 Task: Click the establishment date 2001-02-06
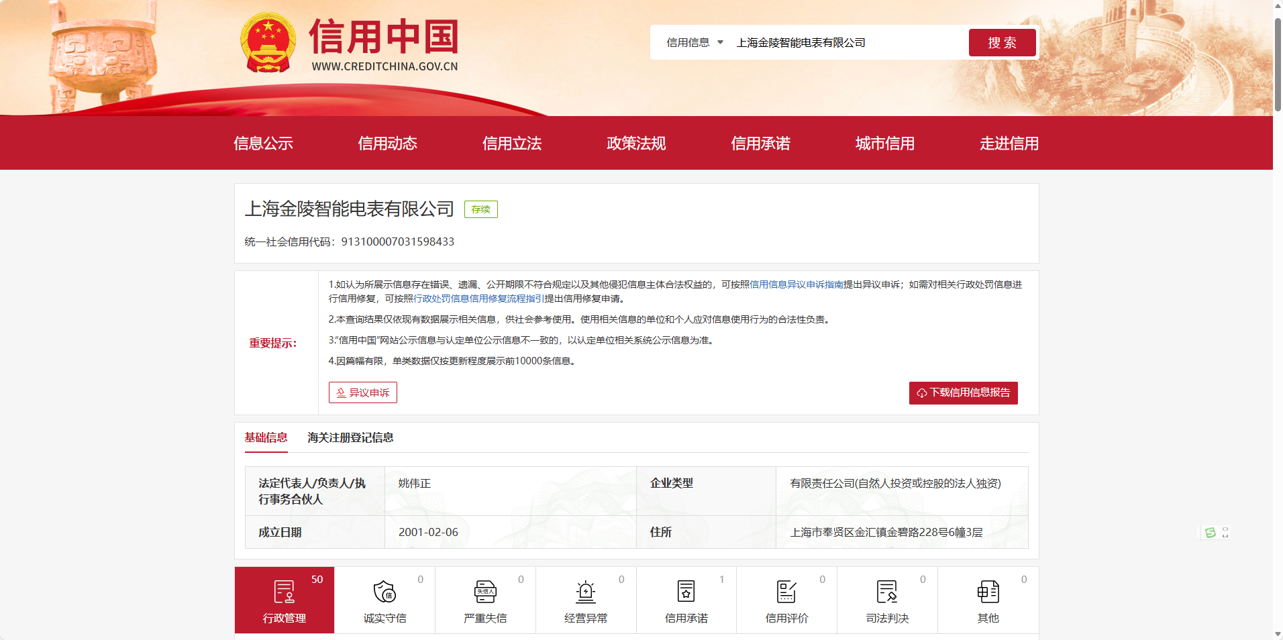pyautogui.click(x=428, y=532)
